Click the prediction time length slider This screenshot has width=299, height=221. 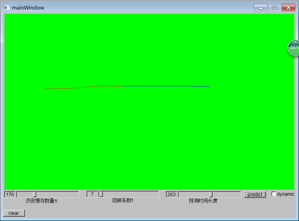209,194
